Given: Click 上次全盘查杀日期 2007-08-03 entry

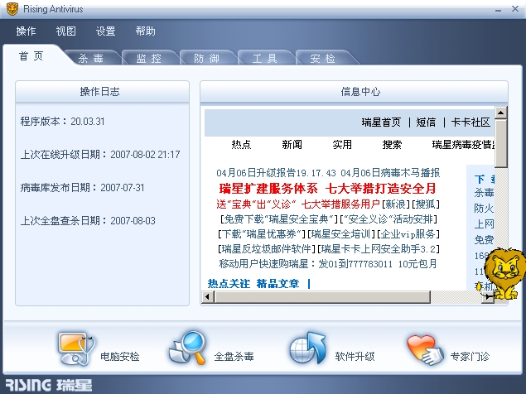Looking at the screenshot, I should (88, 221).
